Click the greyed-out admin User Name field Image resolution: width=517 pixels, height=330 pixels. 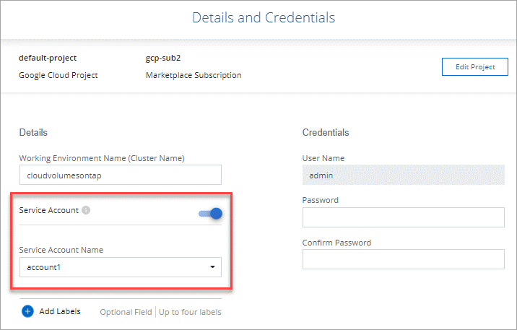point(403,175)
